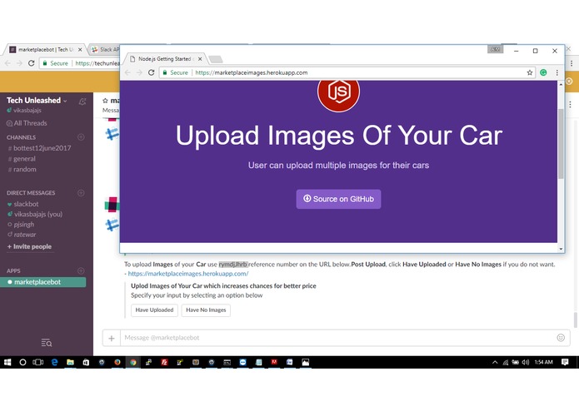This screenshot has width=579, height=411.
Task: Open the Slack quick switcher icon
Action: coord(47,343)
